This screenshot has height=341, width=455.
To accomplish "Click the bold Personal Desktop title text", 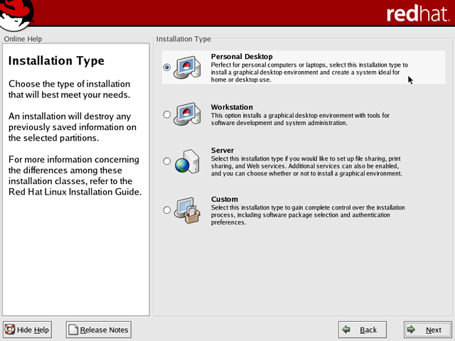I will click(242, 57).
